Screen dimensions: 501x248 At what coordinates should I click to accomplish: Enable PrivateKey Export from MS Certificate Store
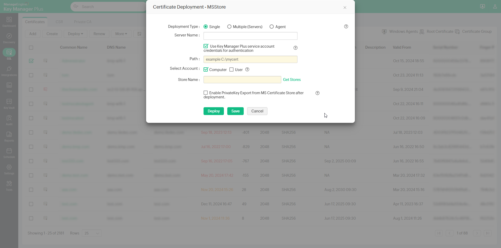[x=206, y=93]
